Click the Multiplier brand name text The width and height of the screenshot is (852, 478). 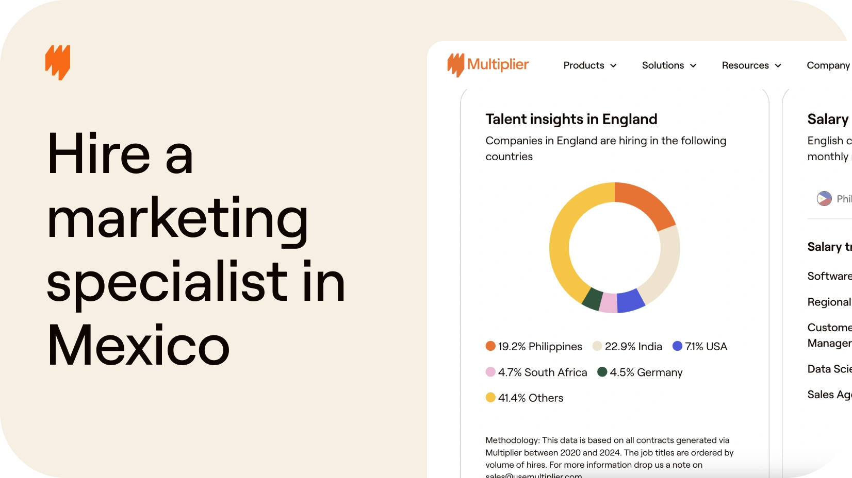point(498,65)
